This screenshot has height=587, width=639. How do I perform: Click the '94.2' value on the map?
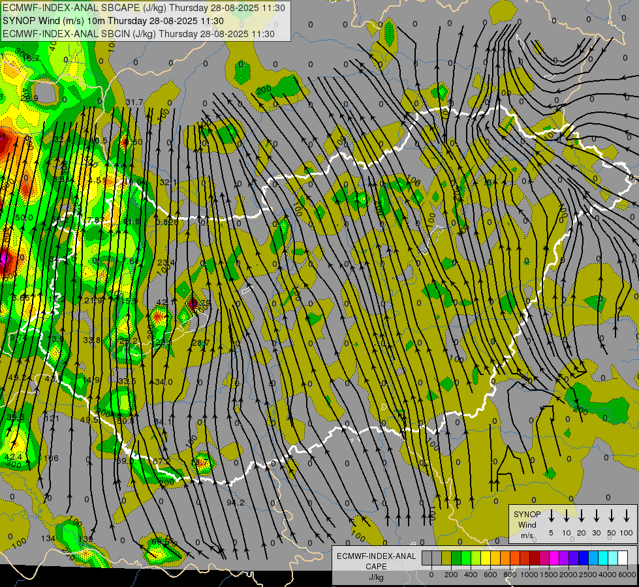(236, 503)
